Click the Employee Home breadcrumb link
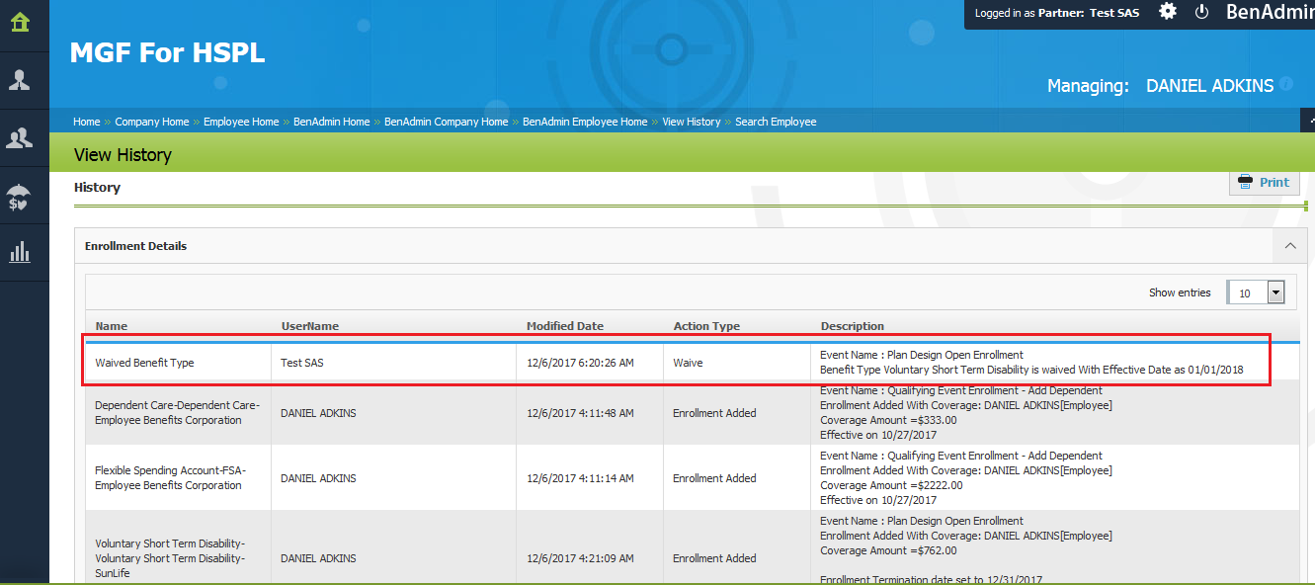 point(241,122)
